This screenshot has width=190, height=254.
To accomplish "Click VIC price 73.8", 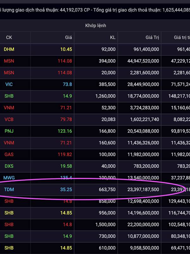I will tap(67, 84).
